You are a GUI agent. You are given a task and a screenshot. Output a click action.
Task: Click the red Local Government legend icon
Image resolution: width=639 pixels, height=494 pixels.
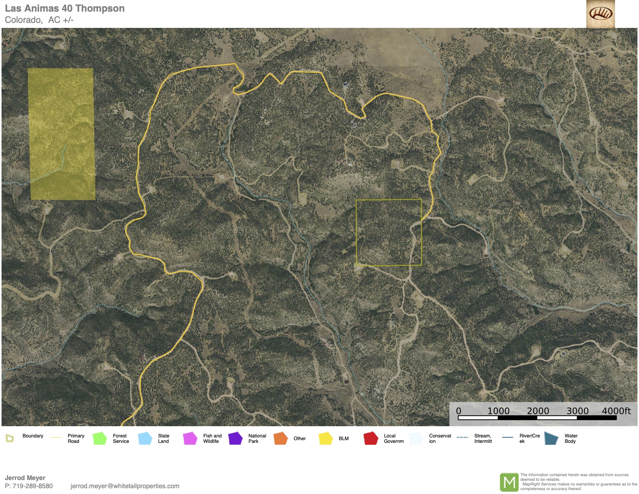371,438
